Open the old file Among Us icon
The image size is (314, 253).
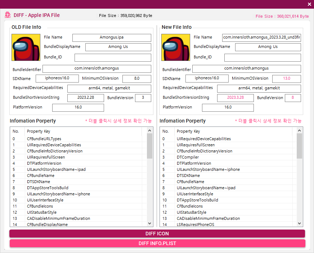tap(26, 47)
